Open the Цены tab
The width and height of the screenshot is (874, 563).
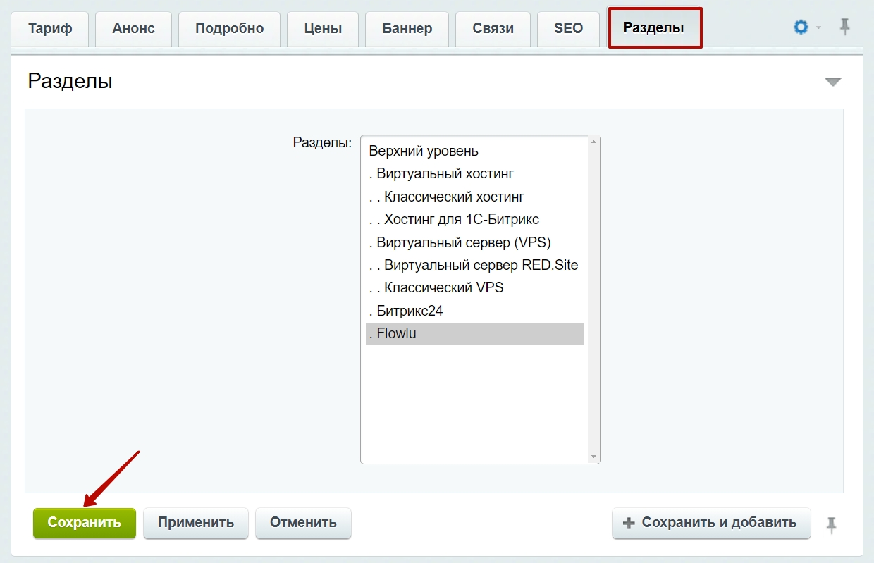pyautogui.click(x=323, y=29)
